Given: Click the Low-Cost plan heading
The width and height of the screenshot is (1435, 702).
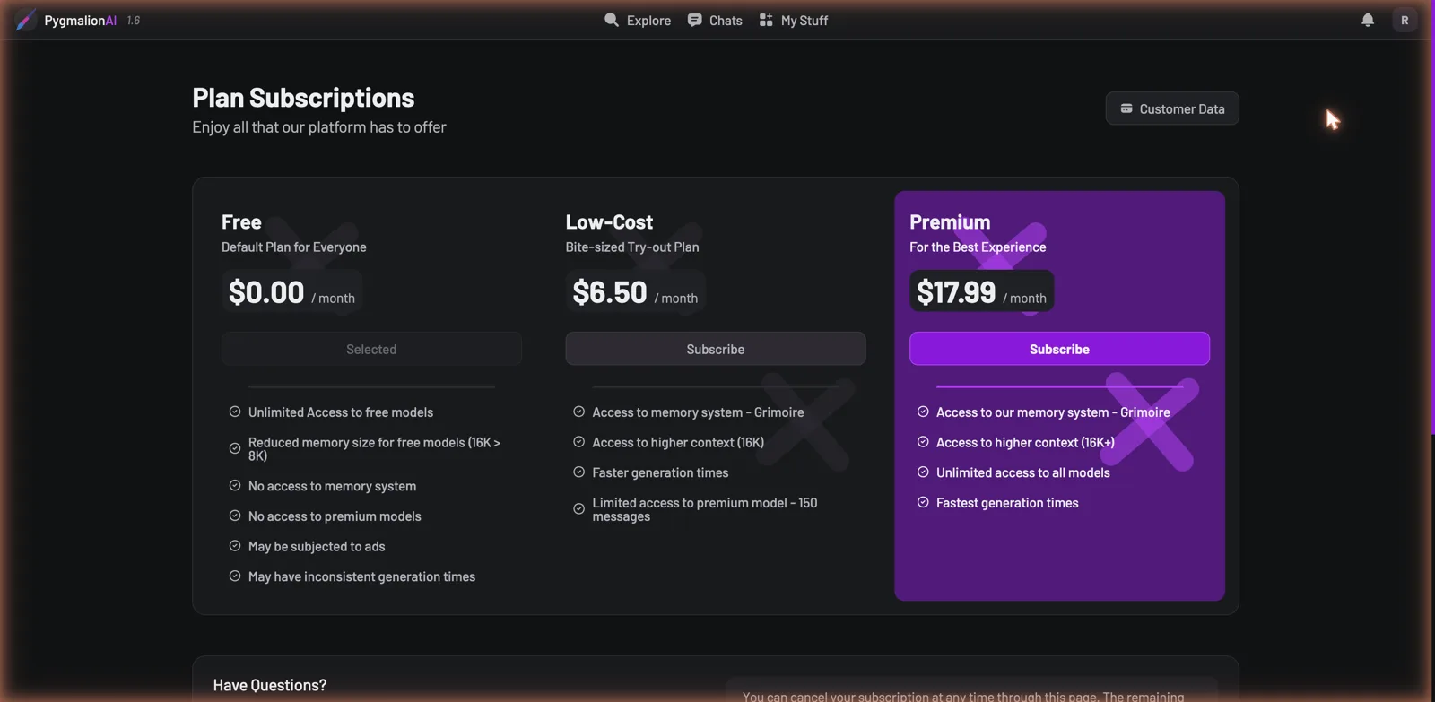Looking at the screenshot, I should [609, 221].
